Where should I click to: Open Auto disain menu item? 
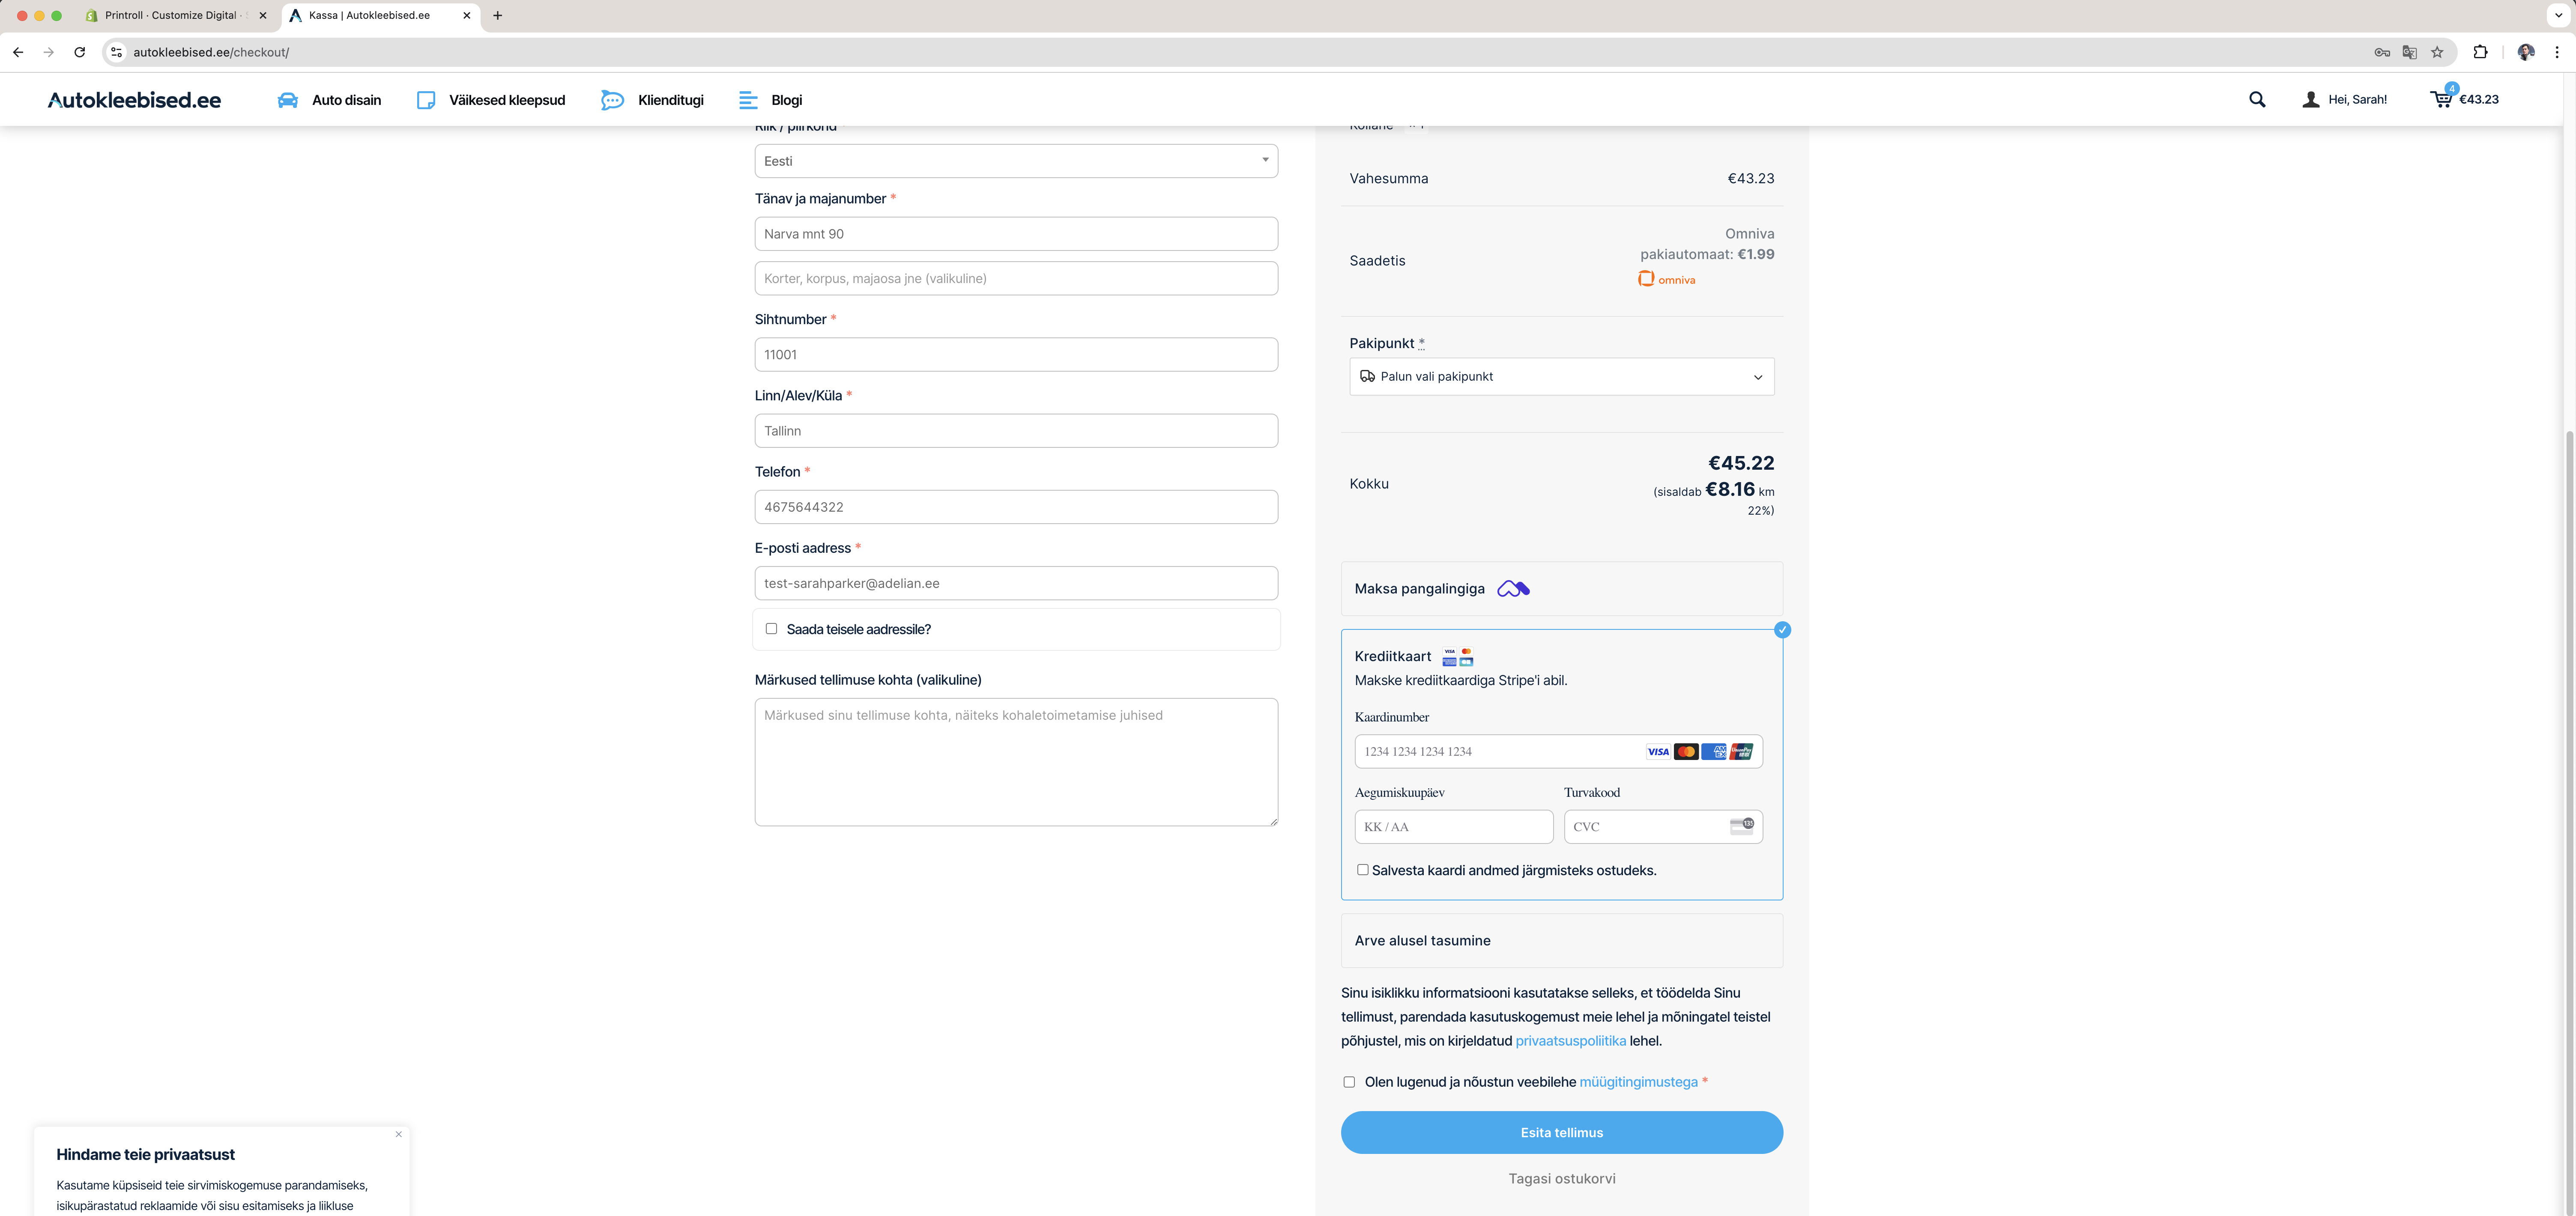[x=329, y=100]
